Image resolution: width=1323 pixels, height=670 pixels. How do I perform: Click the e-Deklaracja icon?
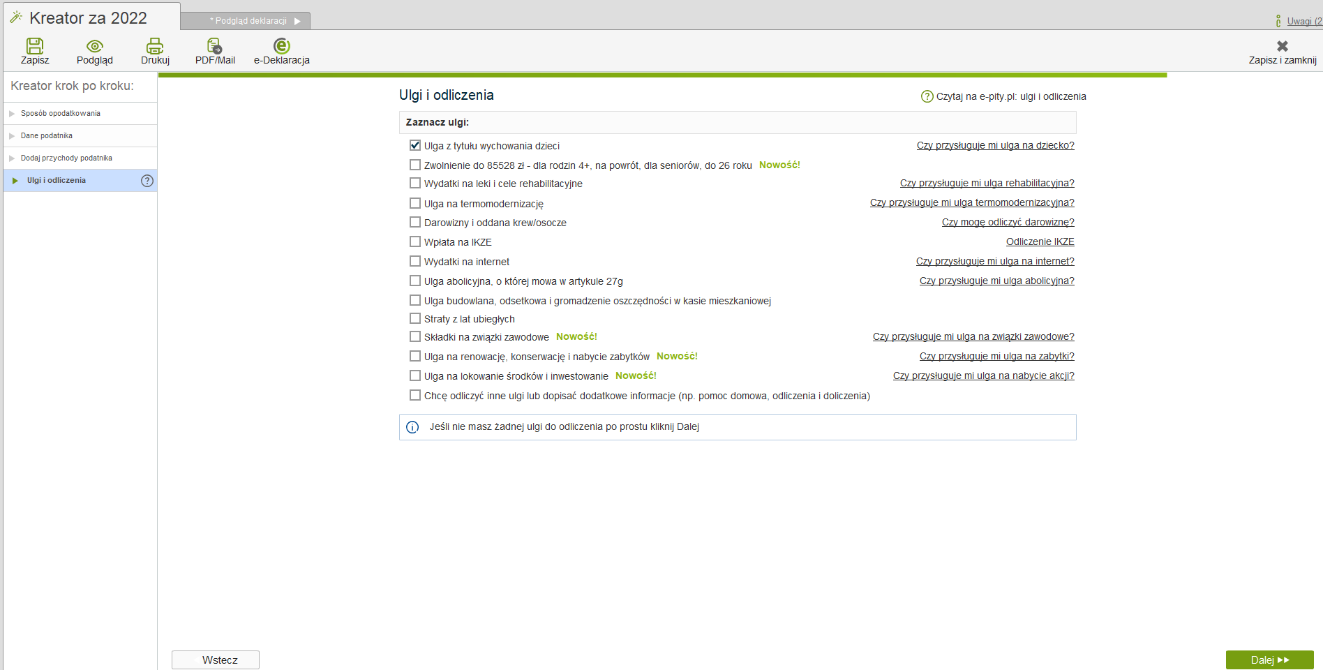click(281, 47)
